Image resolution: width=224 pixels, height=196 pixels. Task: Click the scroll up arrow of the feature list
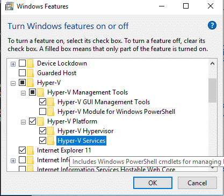[x=213, y=63]
